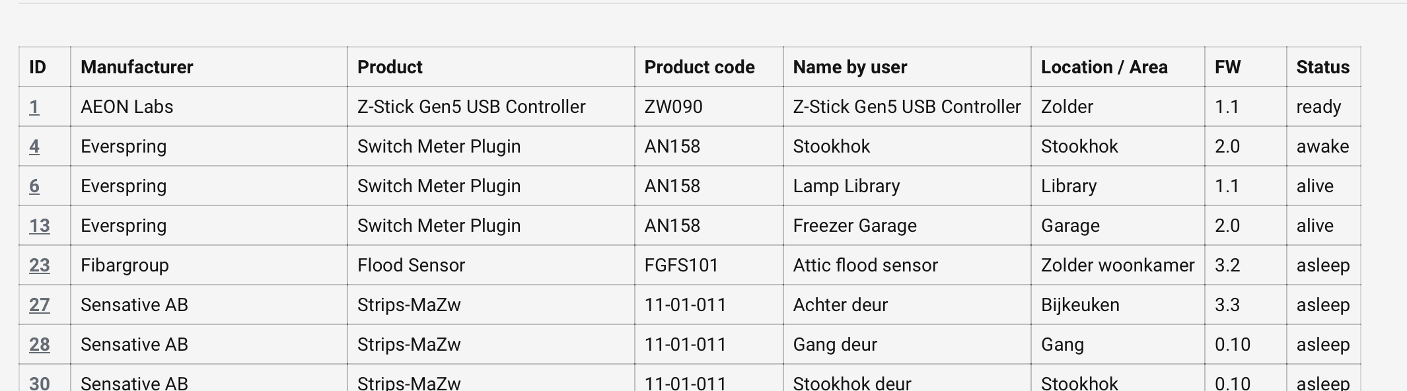Select the ID 28 link
1407x391 pixels.
(x=40, y=345)
